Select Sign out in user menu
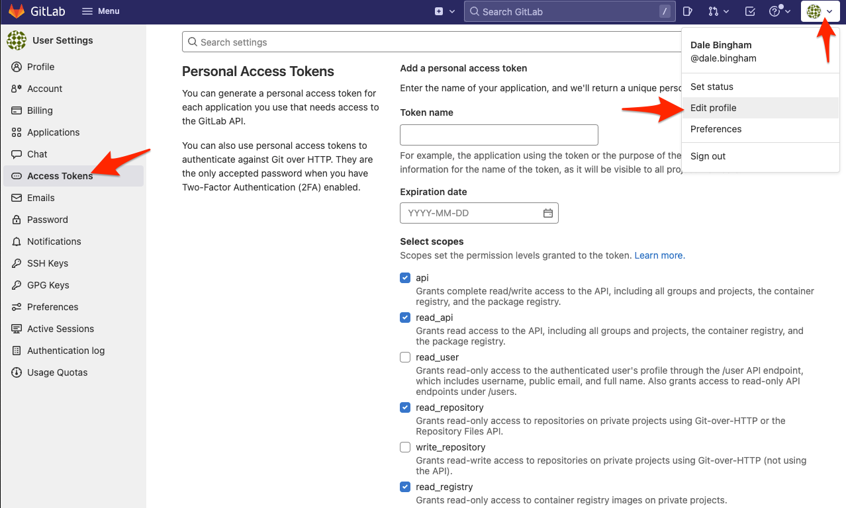The height and width of the screenshot is (508, 846). click(761, 156)
